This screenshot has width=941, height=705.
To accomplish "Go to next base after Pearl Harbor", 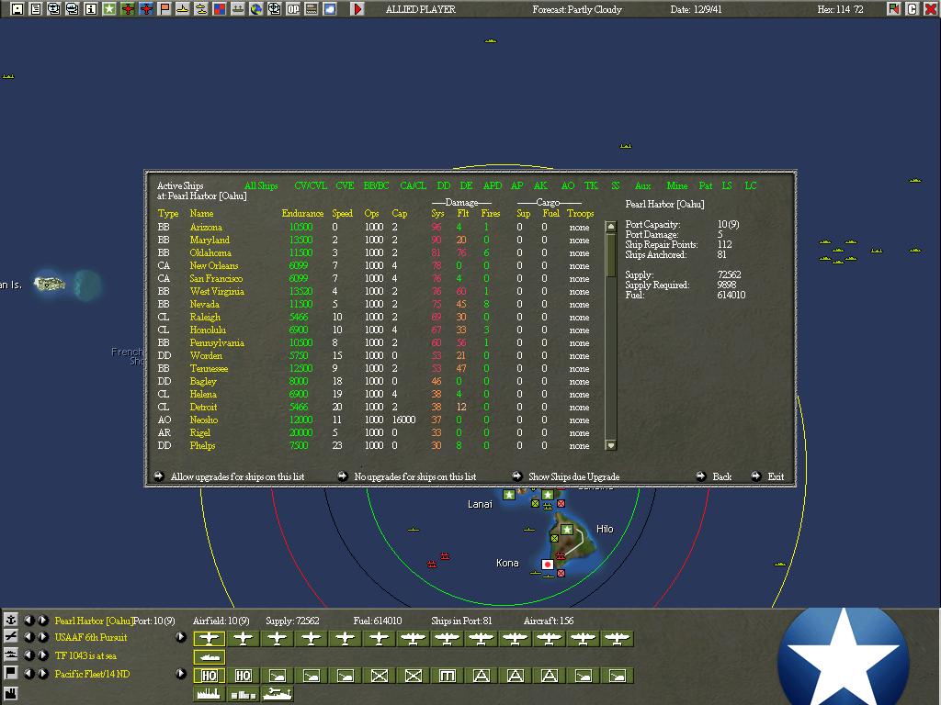I will point(43,621).
